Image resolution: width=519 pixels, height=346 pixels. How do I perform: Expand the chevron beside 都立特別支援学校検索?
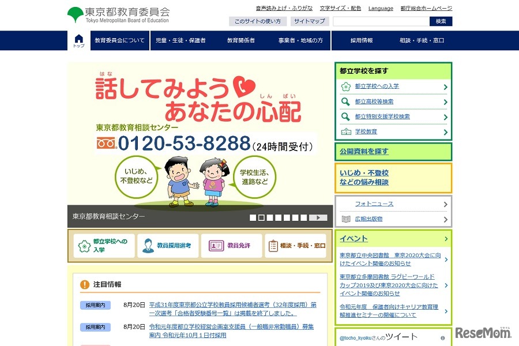click(x=446, y=116)
